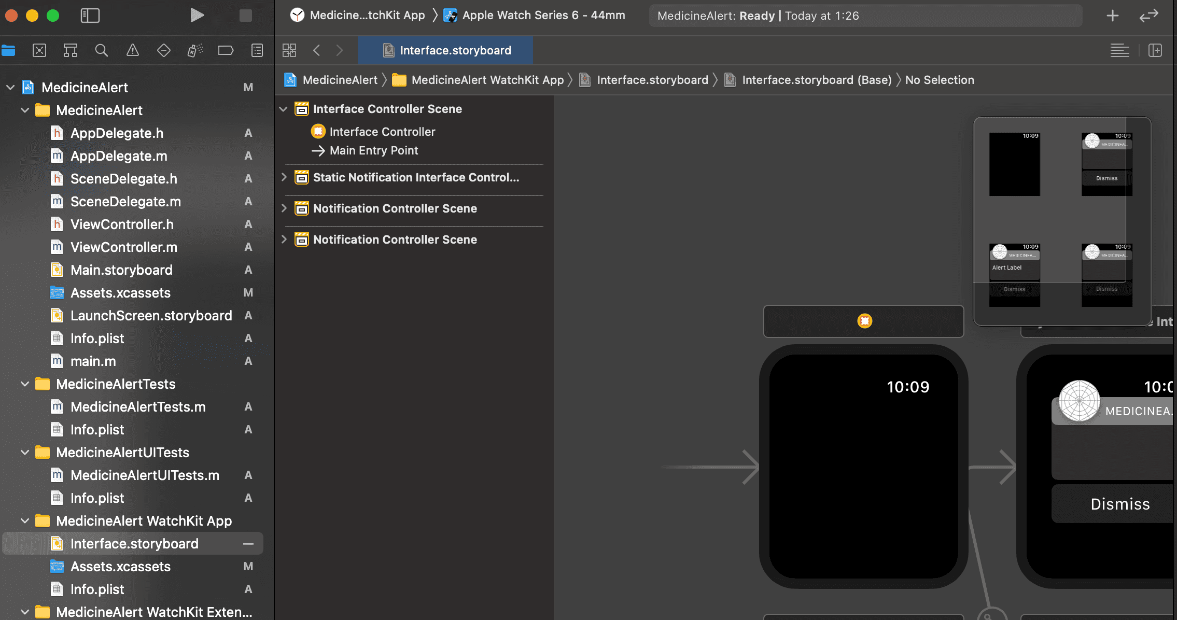Open the Symbol navigator icon
Image resolution: width=1177 pixels, height=620 pixels.
click(71, 50)
